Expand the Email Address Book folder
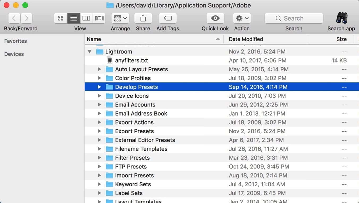This screenshot has width=359, height=203. click(x=99, y=113)
